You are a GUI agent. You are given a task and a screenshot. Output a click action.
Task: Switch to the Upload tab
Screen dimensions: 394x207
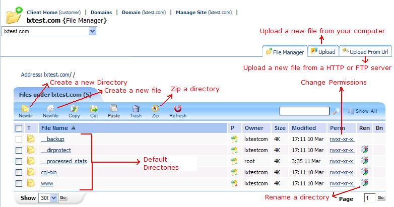(x=323, y=51)
